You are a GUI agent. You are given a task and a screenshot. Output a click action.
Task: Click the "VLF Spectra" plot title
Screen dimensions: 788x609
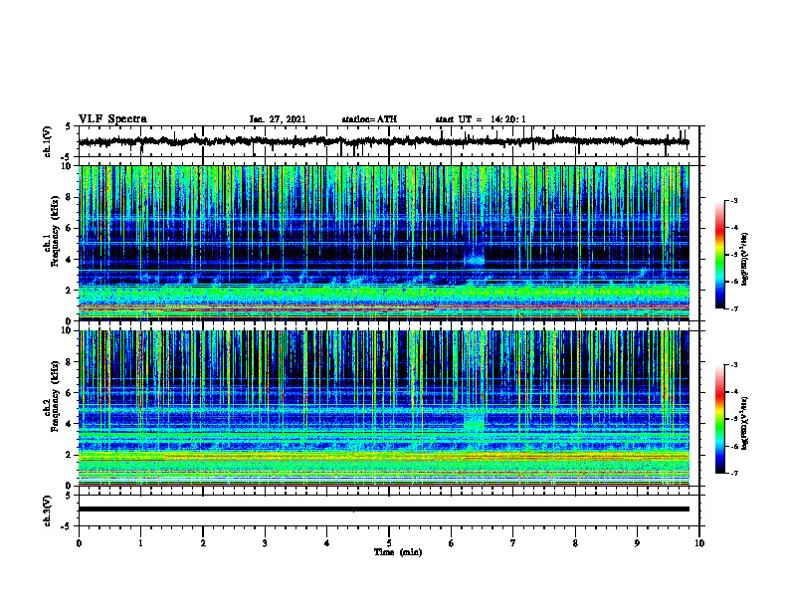112,119
